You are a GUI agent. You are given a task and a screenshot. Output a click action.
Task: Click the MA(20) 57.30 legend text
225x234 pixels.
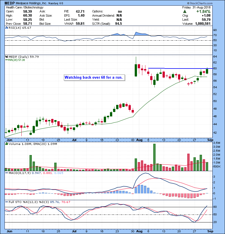(x=17, y=60)
